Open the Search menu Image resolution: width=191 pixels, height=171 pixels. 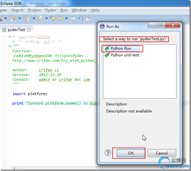pyautogui.click(x=17, y=10)
